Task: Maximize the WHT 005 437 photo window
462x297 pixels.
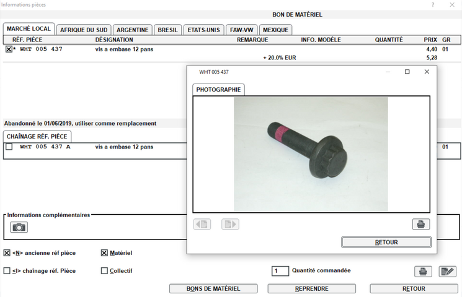Action: (407, 72)
